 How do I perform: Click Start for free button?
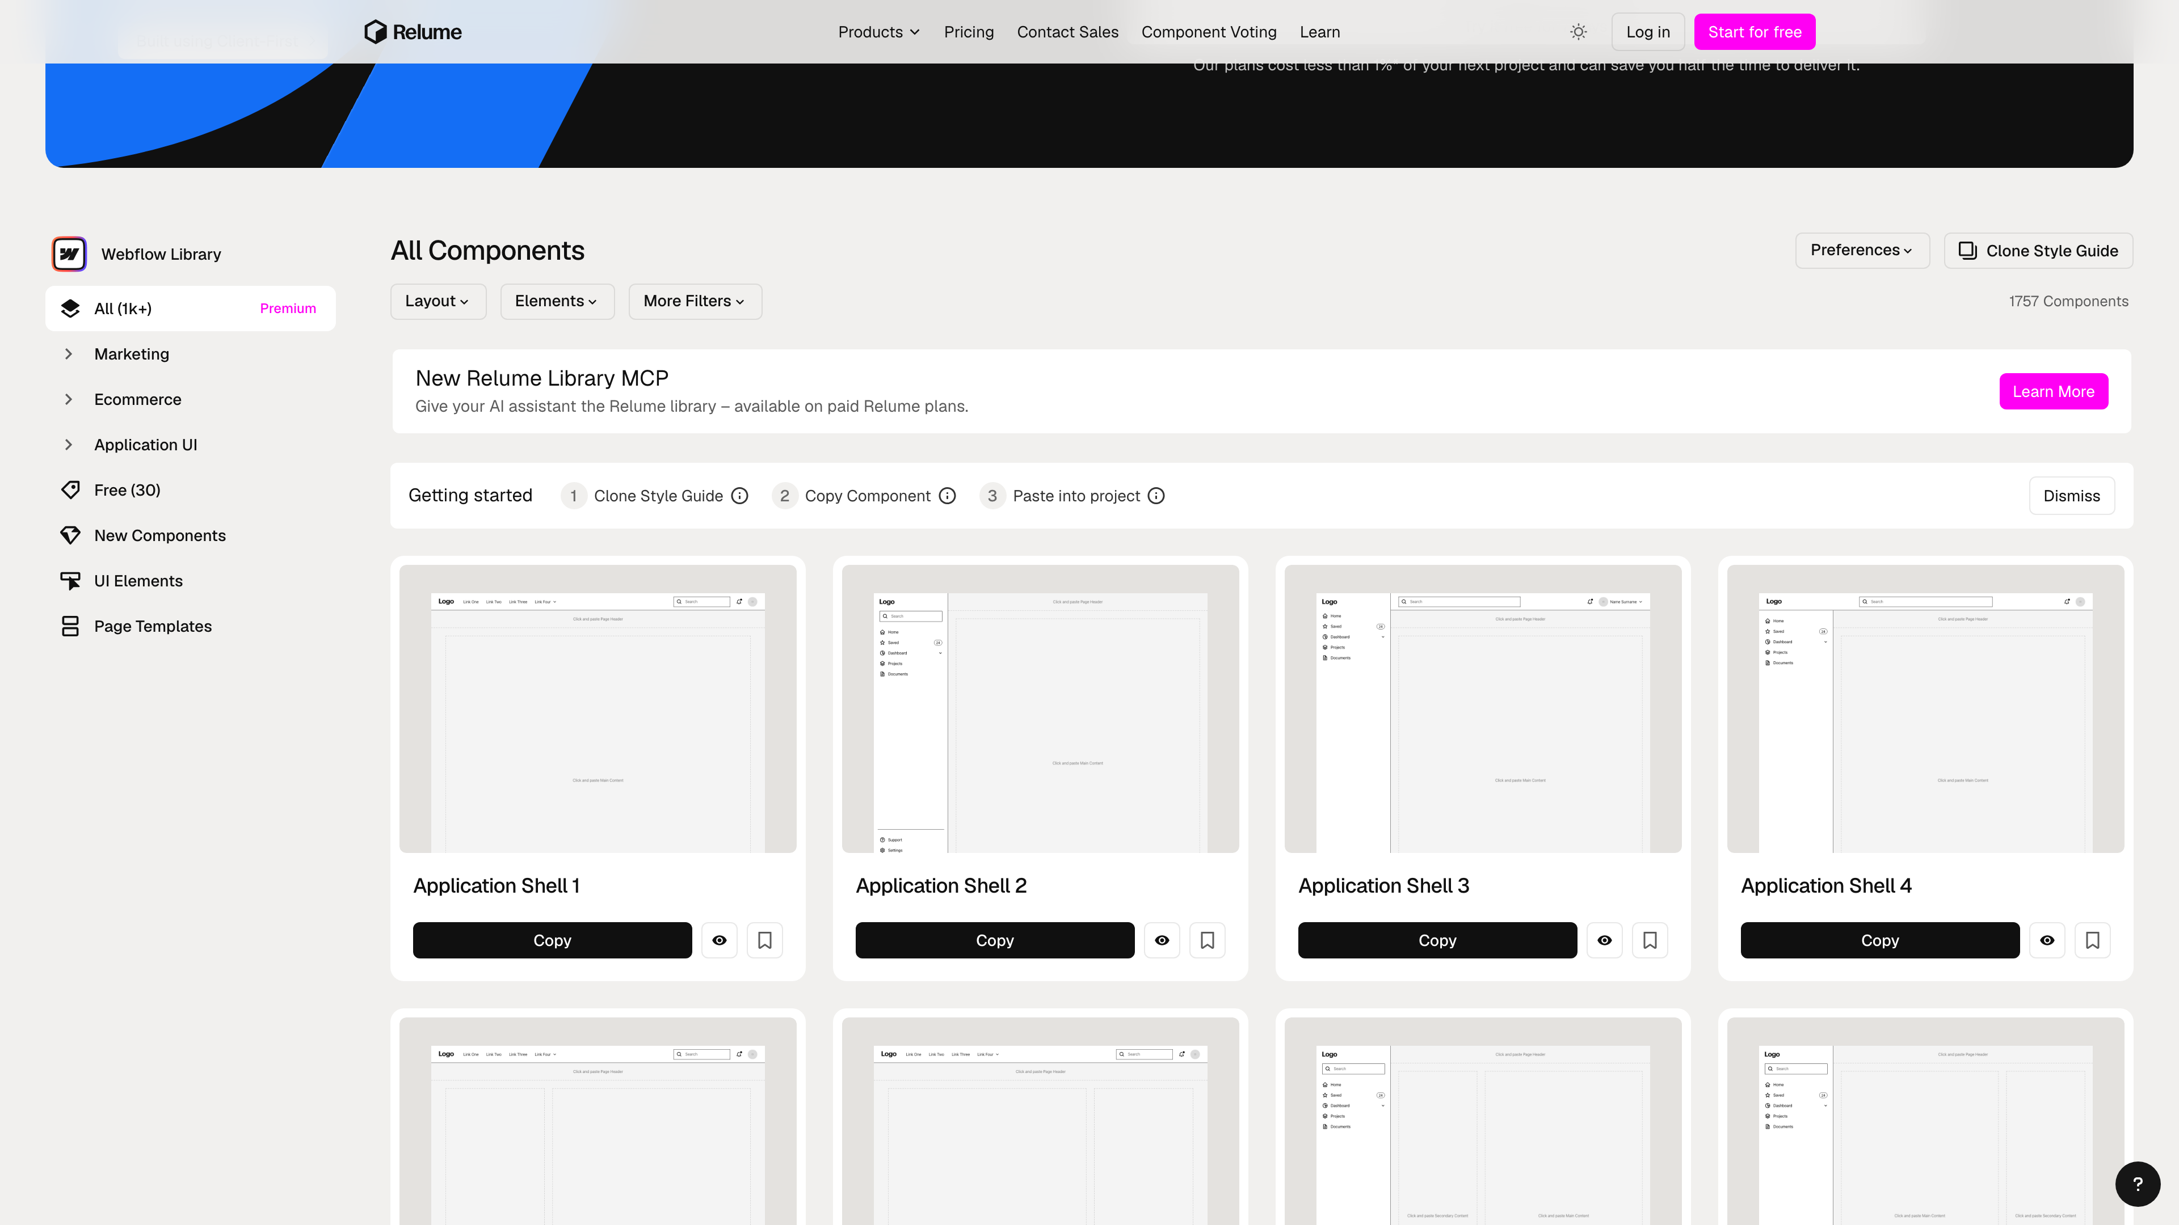coord(1755,32)
